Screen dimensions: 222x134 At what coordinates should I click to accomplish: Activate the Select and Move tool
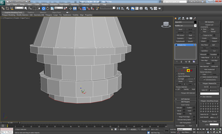pyautogui.click(x=44, y=8)
